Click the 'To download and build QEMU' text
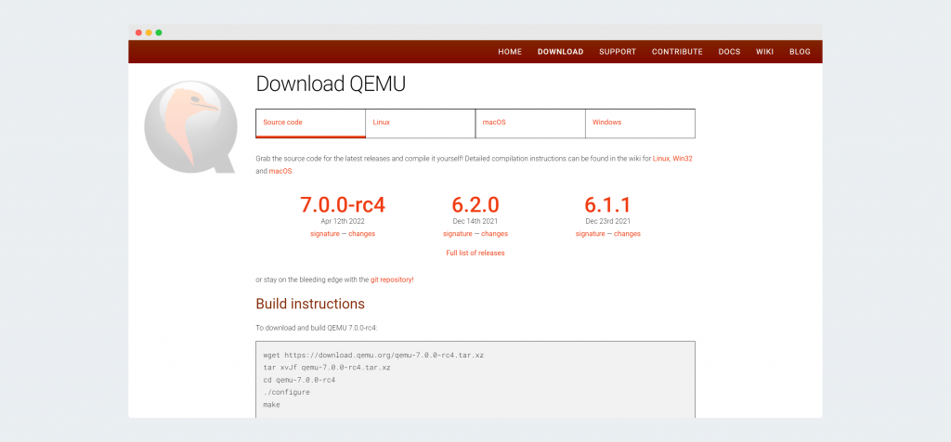951x442 pixels. click(x=317, y=328)
